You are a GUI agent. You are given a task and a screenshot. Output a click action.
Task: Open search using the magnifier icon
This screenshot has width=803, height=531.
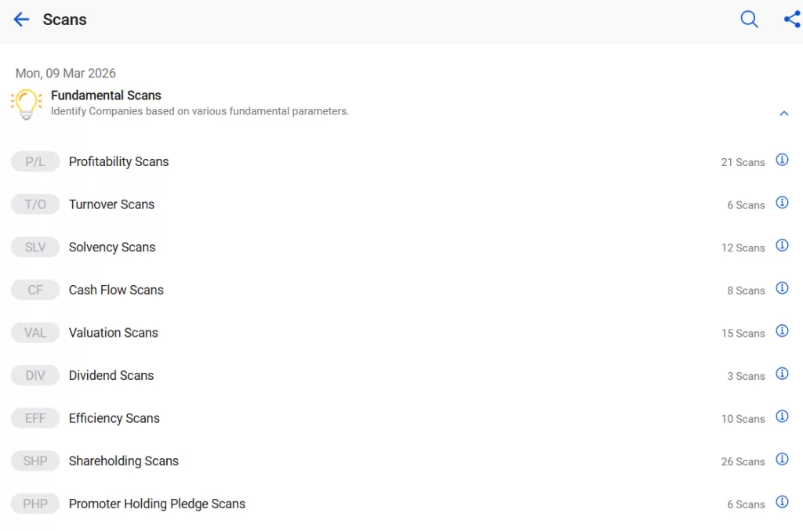[x=749, y=20]
